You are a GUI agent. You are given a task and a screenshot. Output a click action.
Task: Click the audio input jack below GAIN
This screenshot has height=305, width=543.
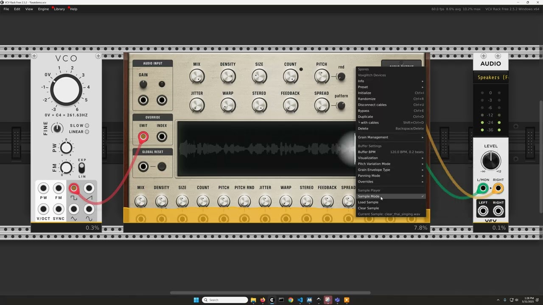[143, 100]
